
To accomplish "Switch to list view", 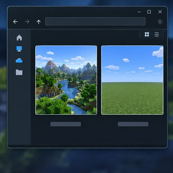I will 157,34.
